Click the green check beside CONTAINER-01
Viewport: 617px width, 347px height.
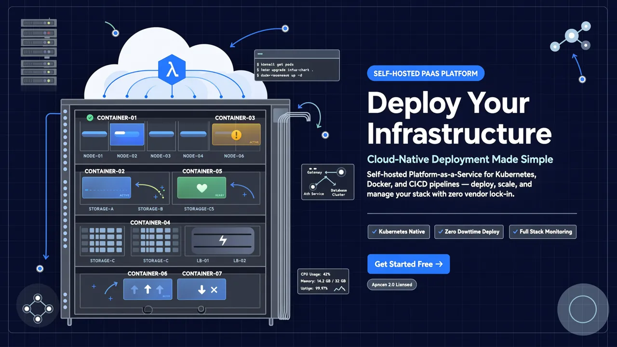(x=90, y=118)
